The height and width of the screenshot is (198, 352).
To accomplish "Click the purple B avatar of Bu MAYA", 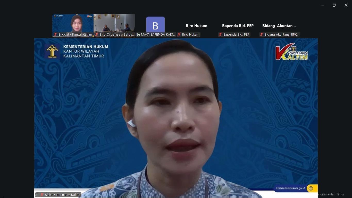I will [155, 25].
